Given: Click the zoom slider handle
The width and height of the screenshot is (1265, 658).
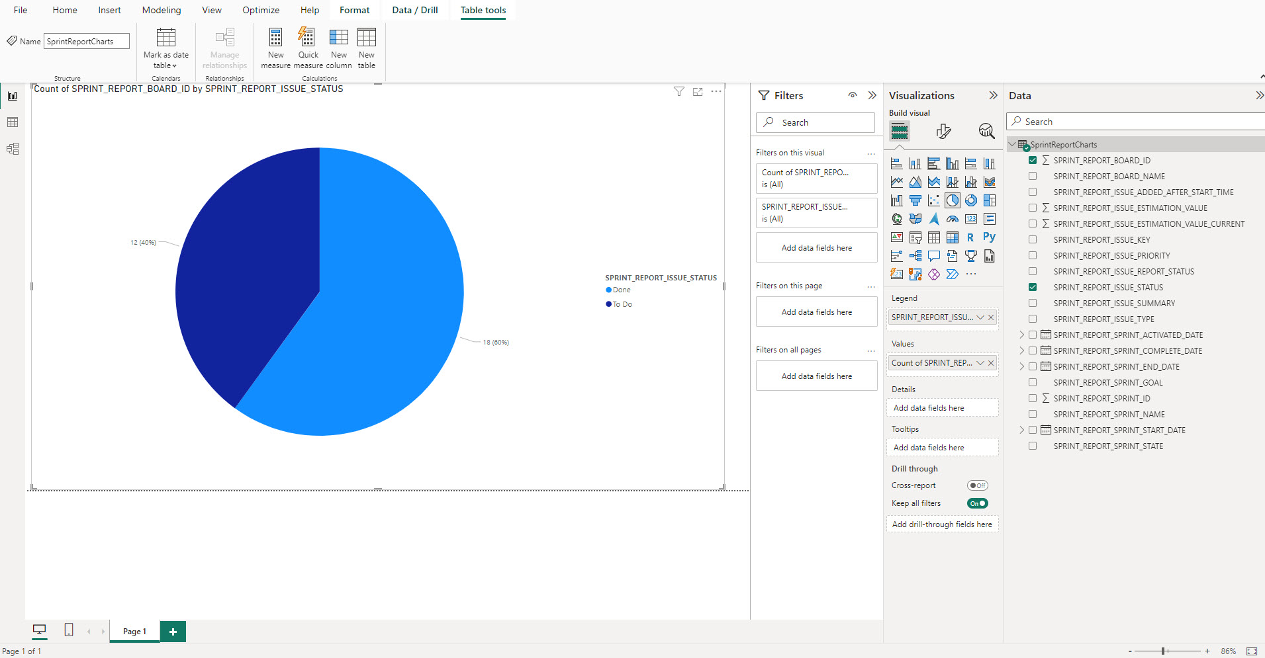Looking at the screenshot, I should pos(1163,651).
